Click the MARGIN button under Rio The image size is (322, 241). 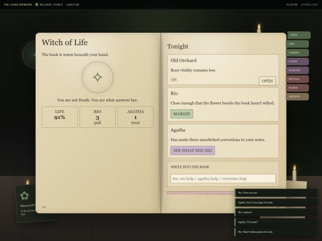182,114
